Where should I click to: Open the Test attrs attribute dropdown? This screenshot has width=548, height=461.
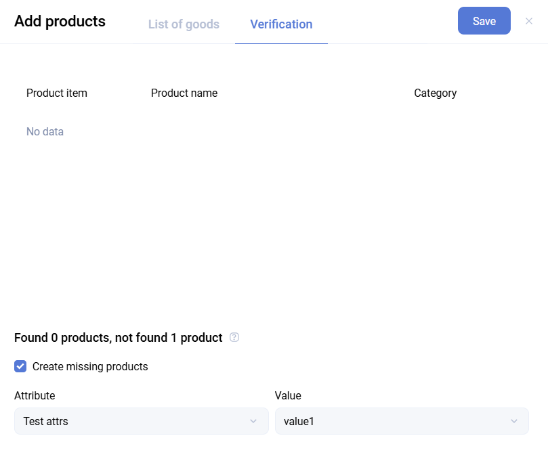[x=135, y=421]
